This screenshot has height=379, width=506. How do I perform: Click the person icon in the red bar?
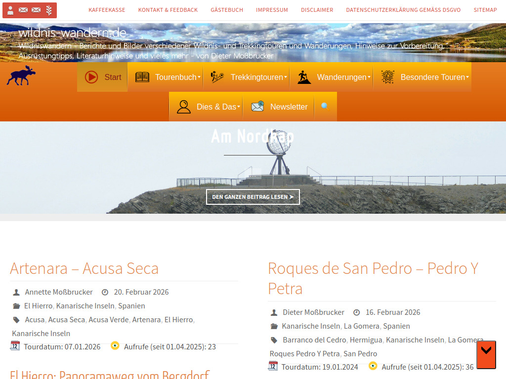10,10
